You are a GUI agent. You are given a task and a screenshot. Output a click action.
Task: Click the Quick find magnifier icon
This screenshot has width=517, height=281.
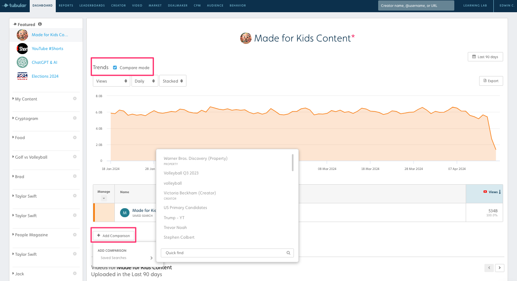(x=288, y=253)
